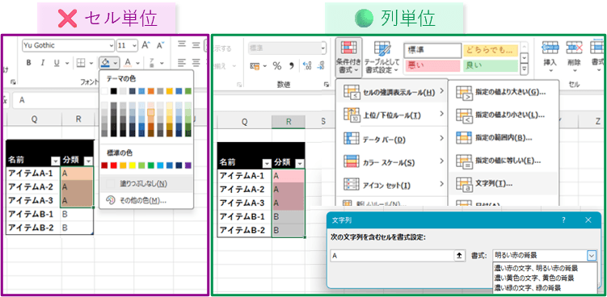Open the font size 11 dropdown
Screen dimensions: 607x297
coord(134,45)
